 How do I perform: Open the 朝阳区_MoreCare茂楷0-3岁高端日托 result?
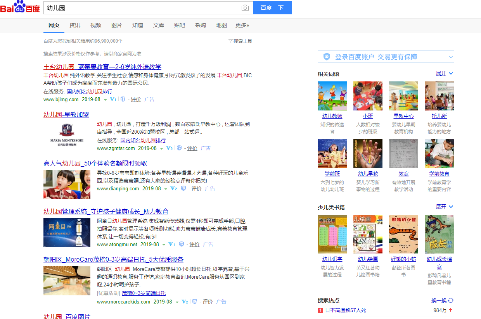pyautogui.click(x=113, y=260)
